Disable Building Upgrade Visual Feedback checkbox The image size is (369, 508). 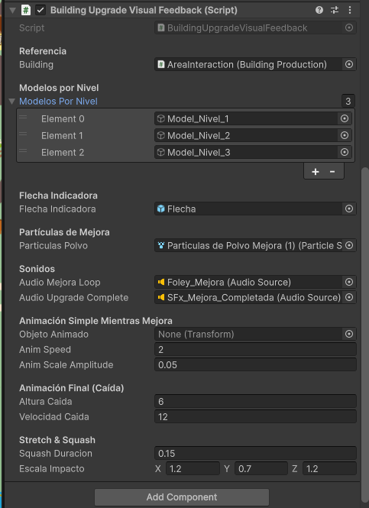[40, 10]
